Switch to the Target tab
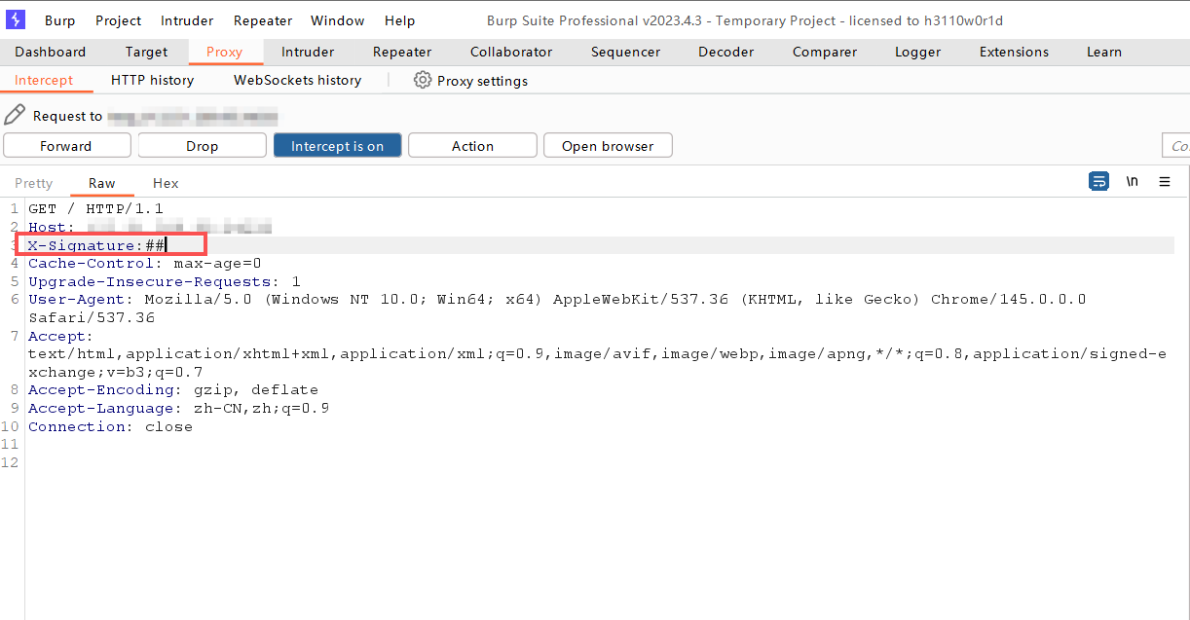 [x=146, y=52]
